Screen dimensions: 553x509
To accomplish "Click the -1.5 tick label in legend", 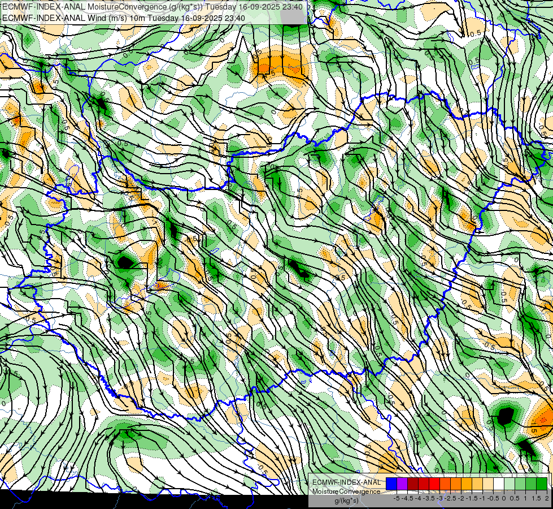I will click(472, 498).
